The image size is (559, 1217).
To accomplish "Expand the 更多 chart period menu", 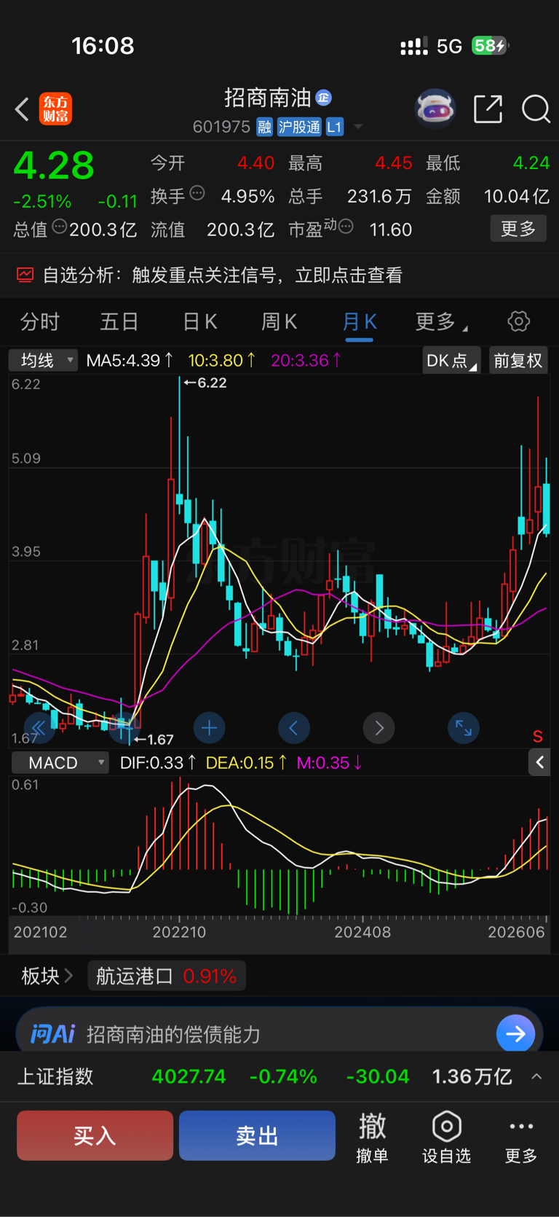I will point(441,321).
